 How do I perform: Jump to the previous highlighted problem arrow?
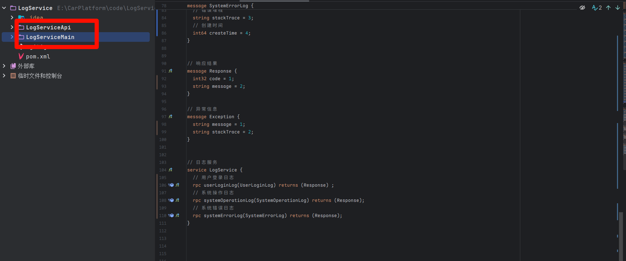(608, 8)
